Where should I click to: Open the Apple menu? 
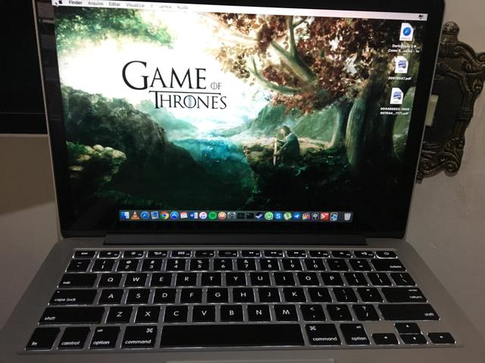point(61,2)
